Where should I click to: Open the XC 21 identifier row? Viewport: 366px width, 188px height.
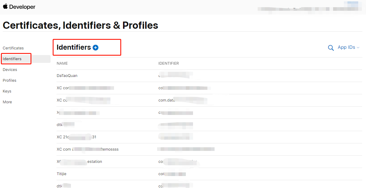(x=209, y=137)
